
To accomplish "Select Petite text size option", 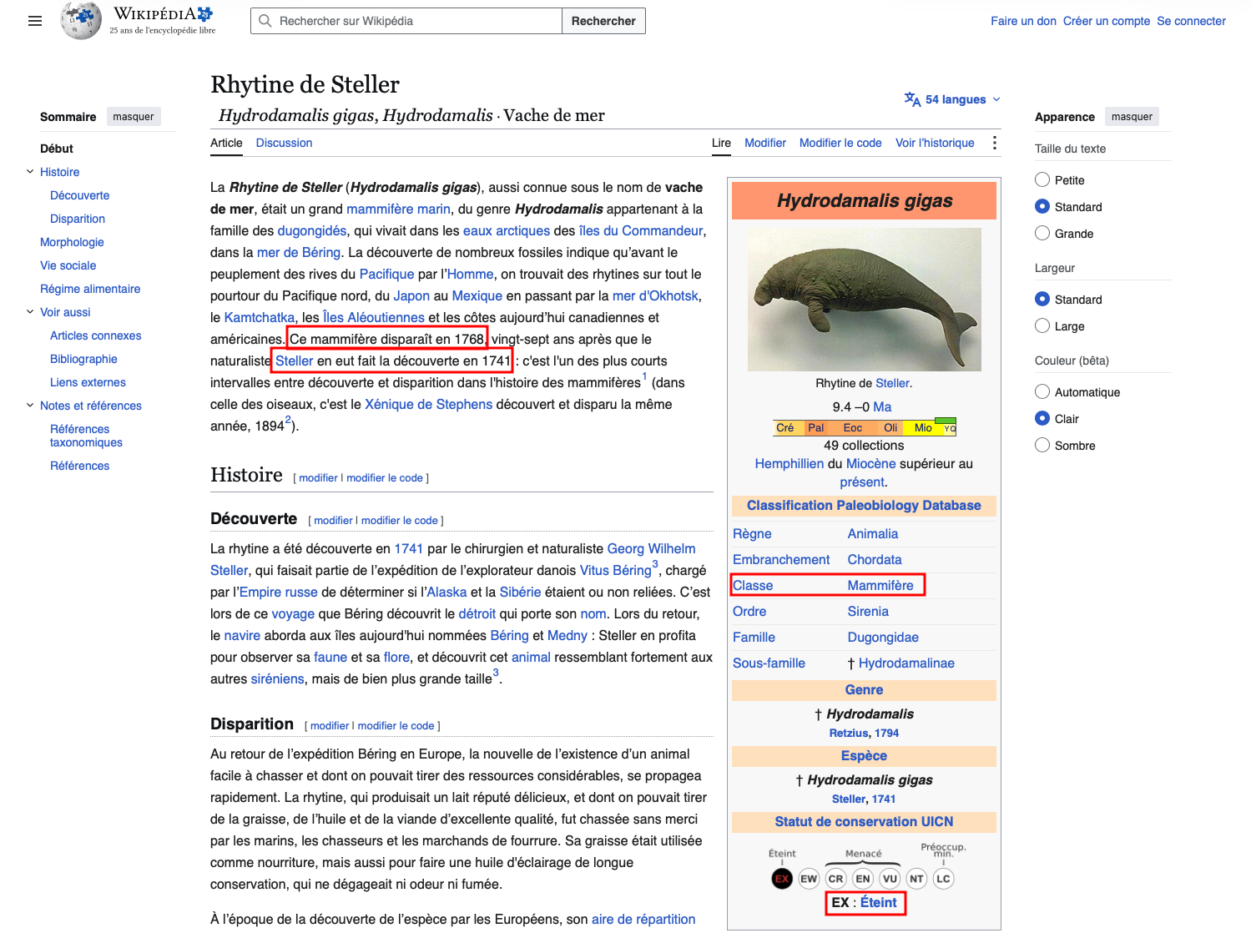I will click(x=1042, y=180).
